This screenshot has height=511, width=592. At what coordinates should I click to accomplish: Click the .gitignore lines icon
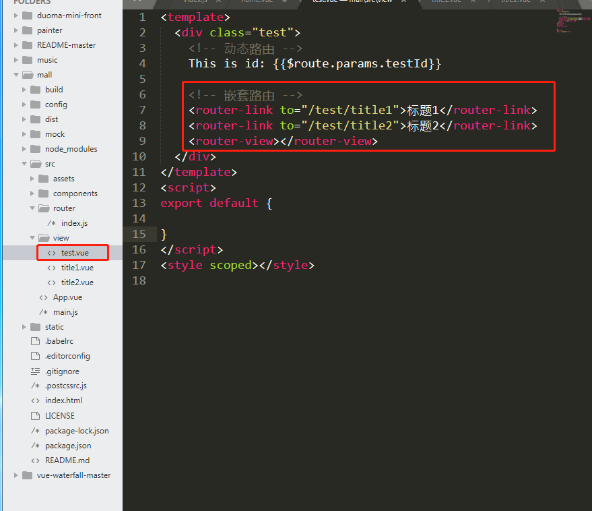point(35,371)
